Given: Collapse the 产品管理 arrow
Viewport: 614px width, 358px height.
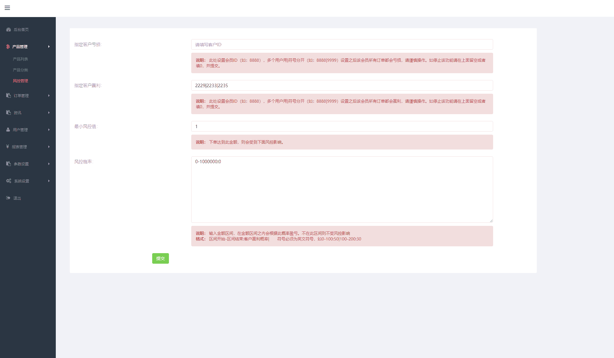Looking at the screenshot, I should coord(49,47).
